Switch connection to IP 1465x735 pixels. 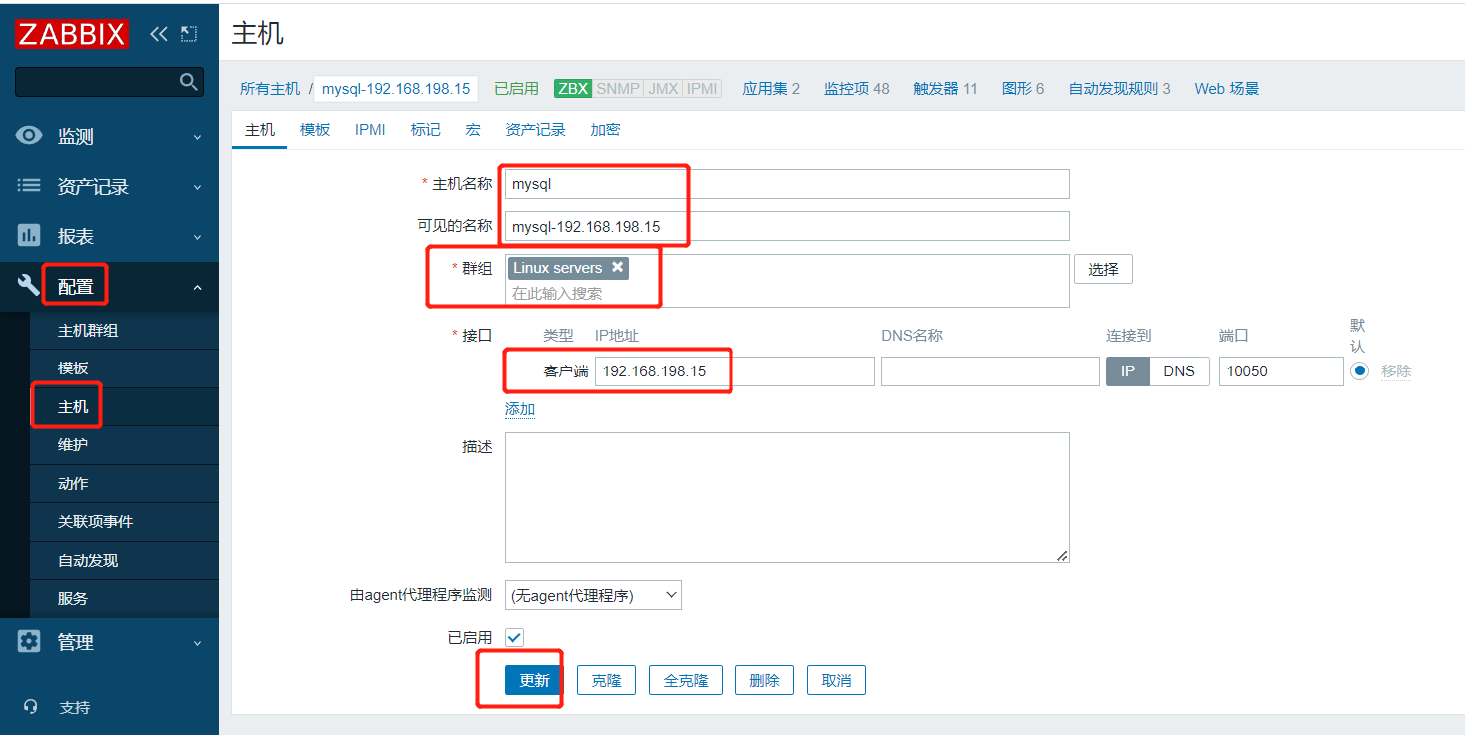(x=1127, y=370)
